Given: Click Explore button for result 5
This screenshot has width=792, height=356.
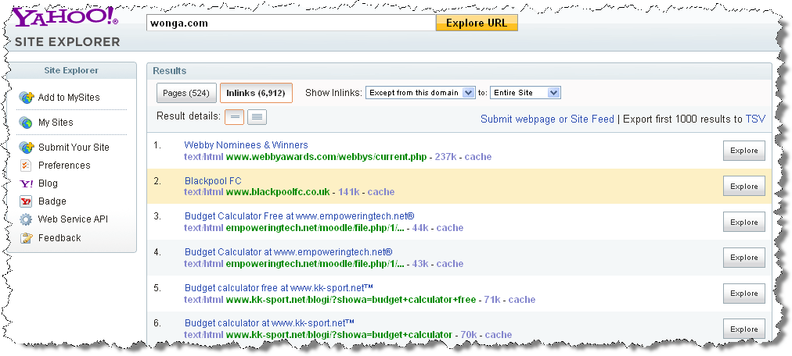Looking at the screenshot, I should pyautogui.click(x=744, y=294).
